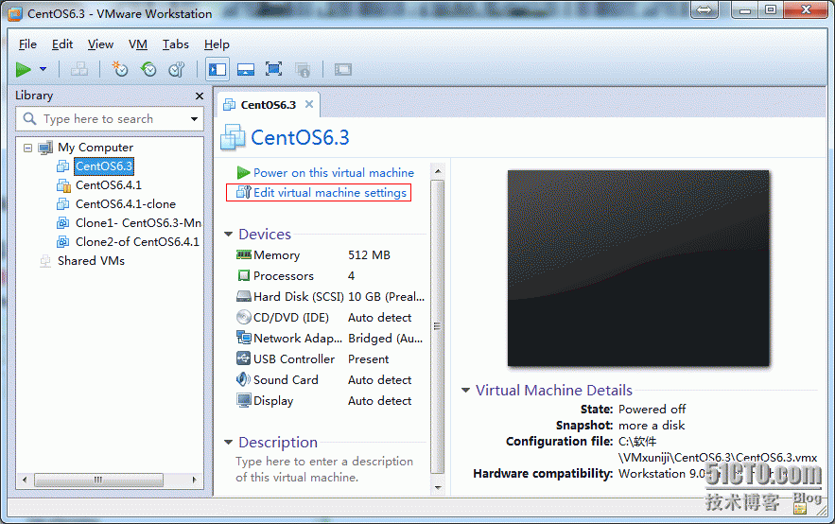The width and height of the screenshot is (835, 524).
Task: Open the View menu
Action: [100, 44]
